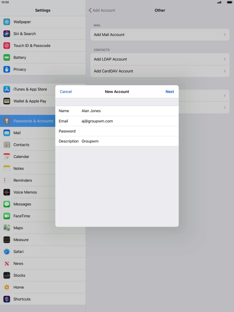Edit the Email field aj@groupwm.com
This screenshot has width=234, height=312.
[x=129, y=121]
